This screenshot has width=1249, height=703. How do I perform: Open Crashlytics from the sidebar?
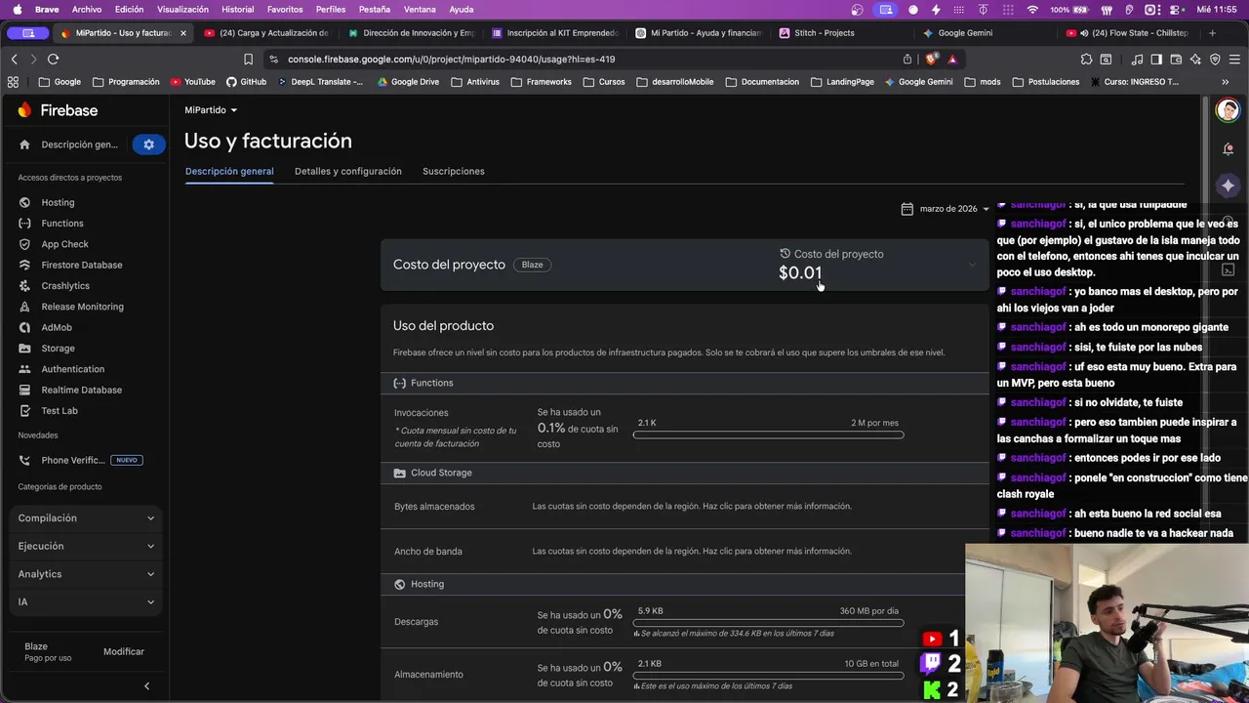[64, 285]
